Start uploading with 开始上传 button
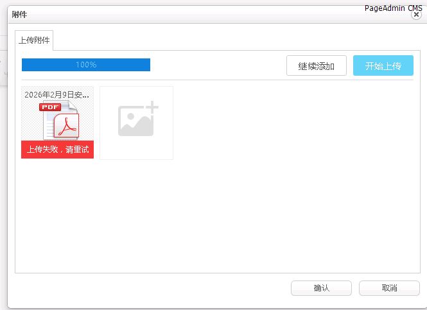Screen dimensions: 427x310 383,65
